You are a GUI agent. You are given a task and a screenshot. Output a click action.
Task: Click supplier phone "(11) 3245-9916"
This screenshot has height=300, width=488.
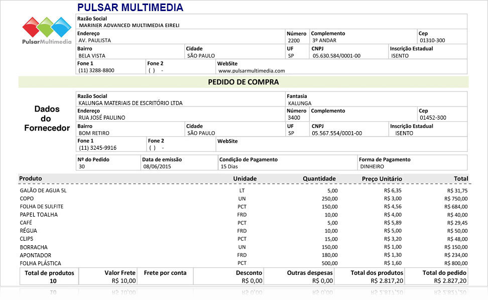coord(98,148)
